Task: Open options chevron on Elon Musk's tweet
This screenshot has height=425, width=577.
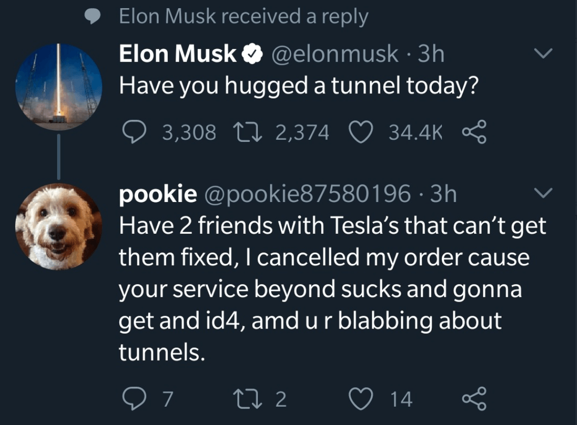Action: 544,53
